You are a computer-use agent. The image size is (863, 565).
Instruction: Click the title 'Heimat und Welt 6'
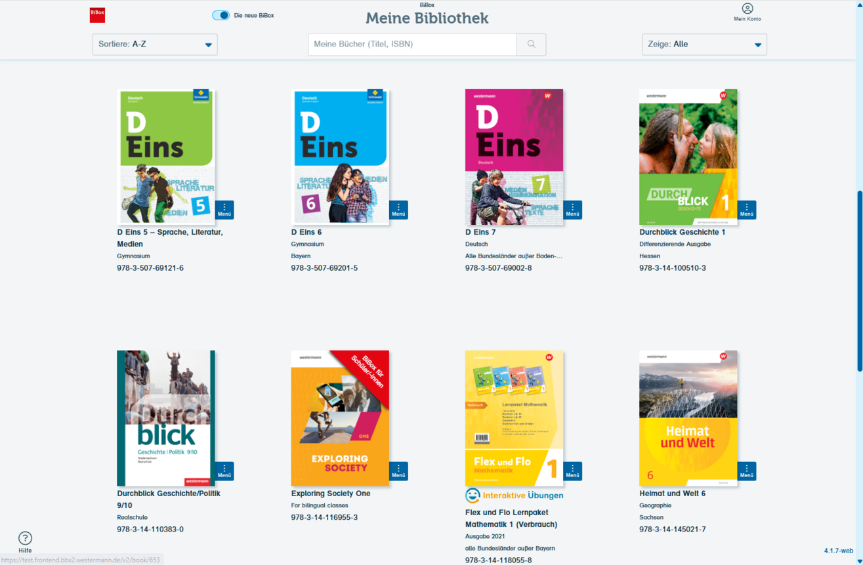673,494
